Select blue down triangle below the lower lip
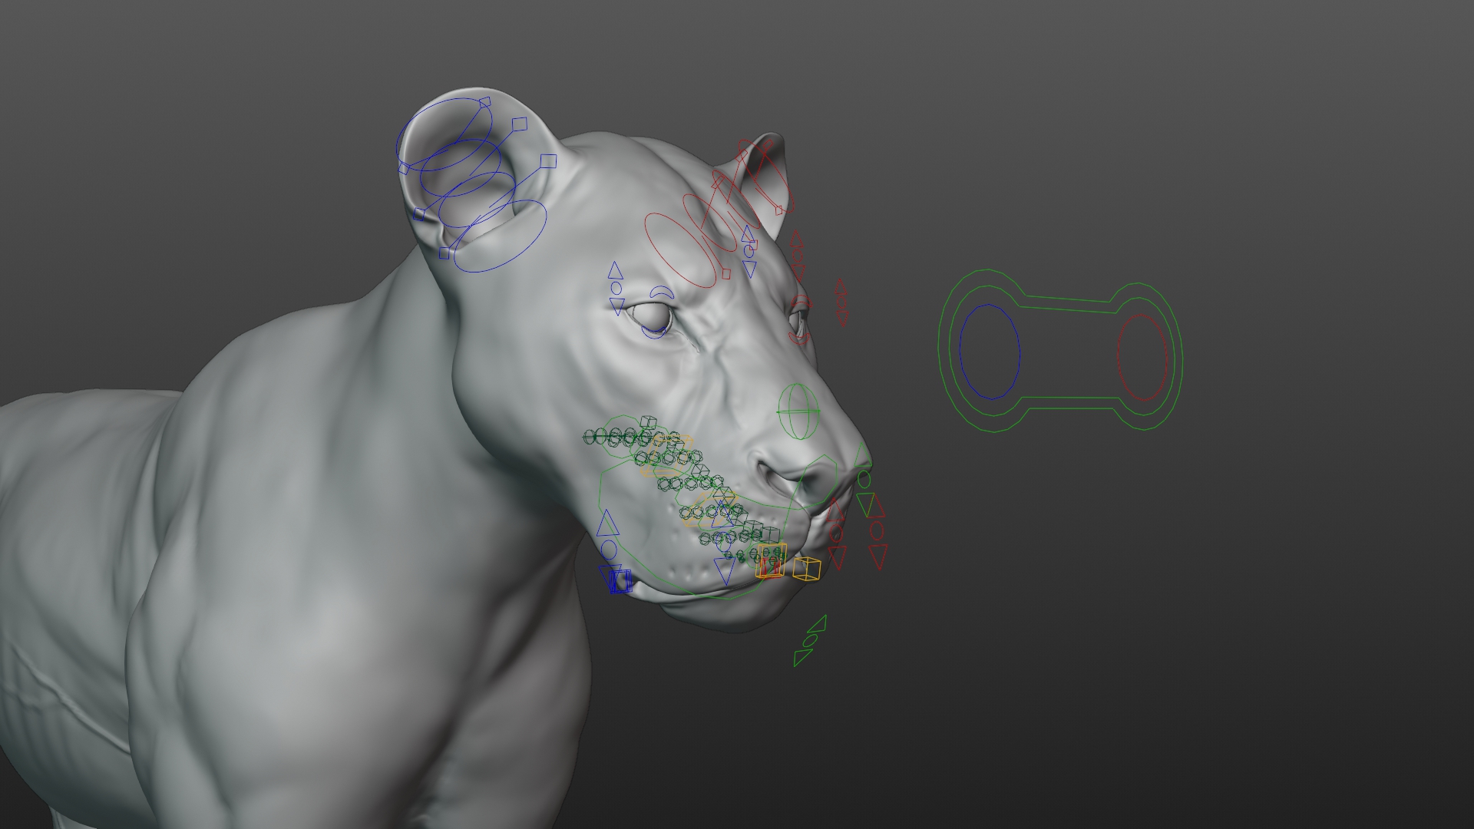Viewport: 1474px width, 829px height. pos(725,571)
